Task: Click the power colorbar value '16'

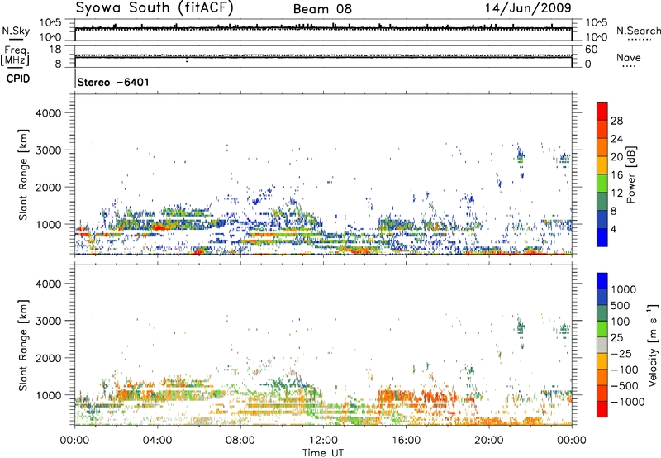Action: [616, 175]
